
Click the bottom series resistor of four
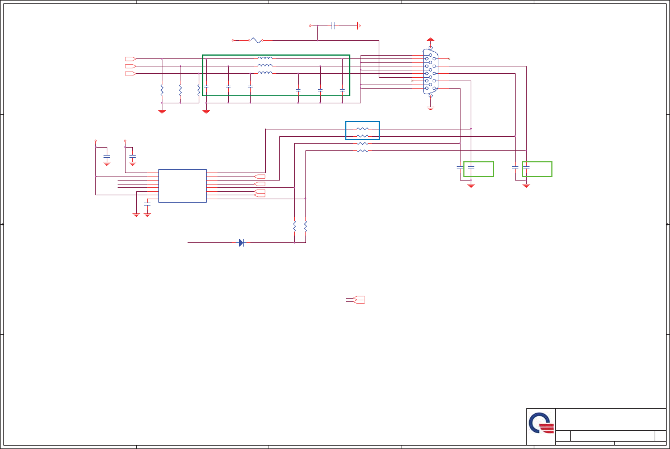(362, 151)
